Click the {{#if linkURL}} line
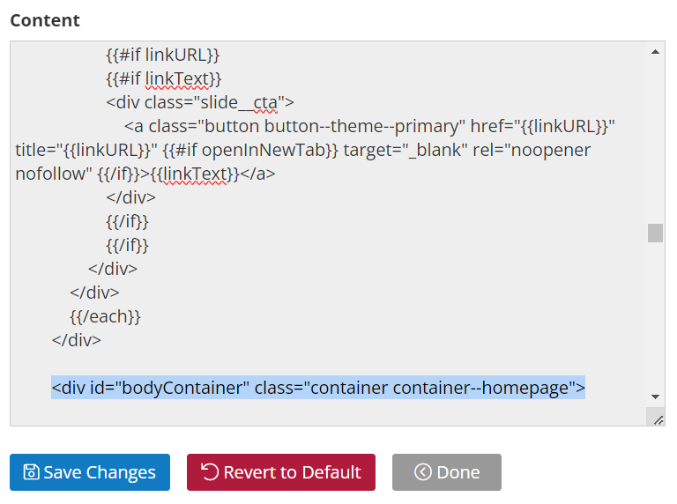The height and width of the screenshot is (504, 677). coord(163,56)
